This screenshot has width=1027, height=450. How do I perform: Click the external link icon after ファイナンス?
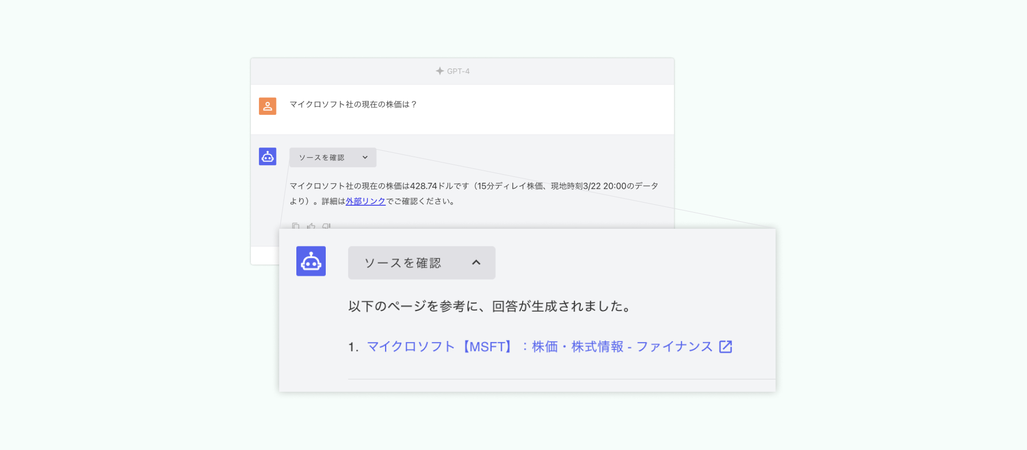pos(725,346)
